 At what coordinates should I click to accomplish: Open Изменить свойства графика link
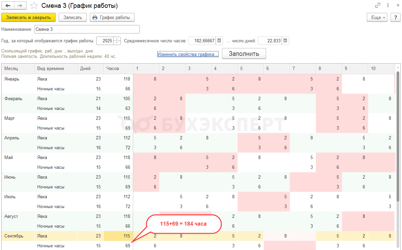(x=188, y=54)
